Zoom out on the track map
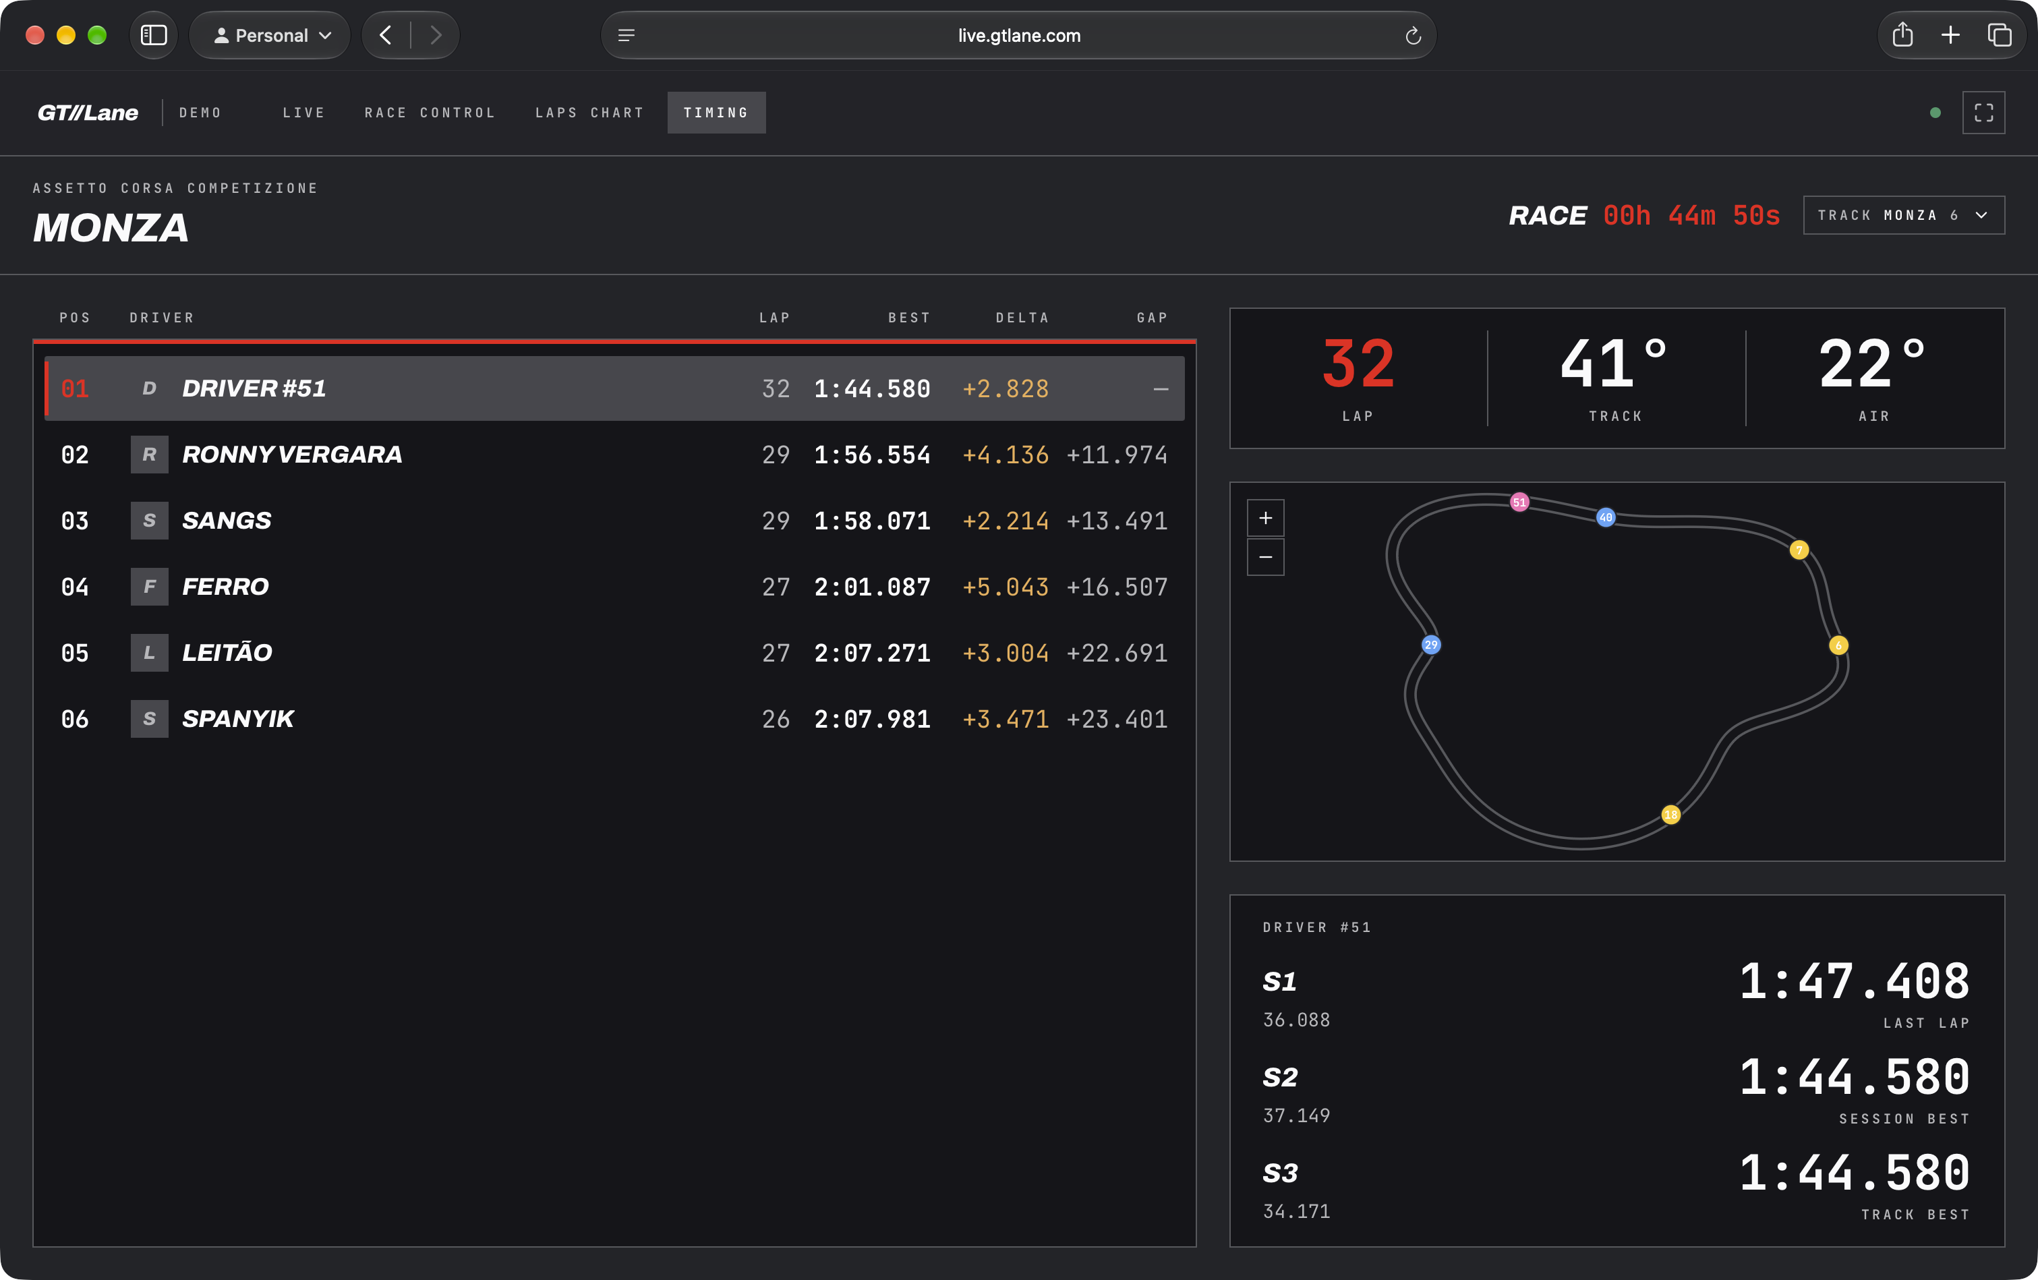The height and width of the screenshot is (1280, 2038). click(x=1265, y=557)
